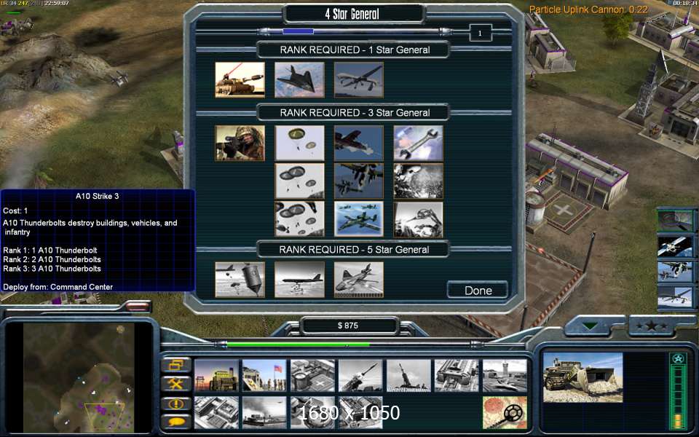The image size is (699, 437).
Task: Click the remaining general points box showing 1
Action: pos(480,33)
